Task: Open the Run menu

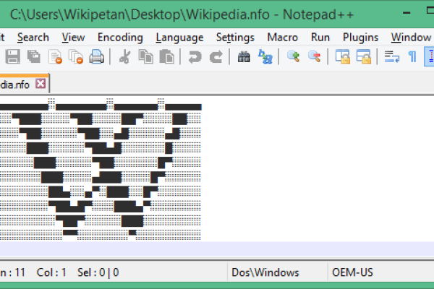Action: tap(320, 38)
